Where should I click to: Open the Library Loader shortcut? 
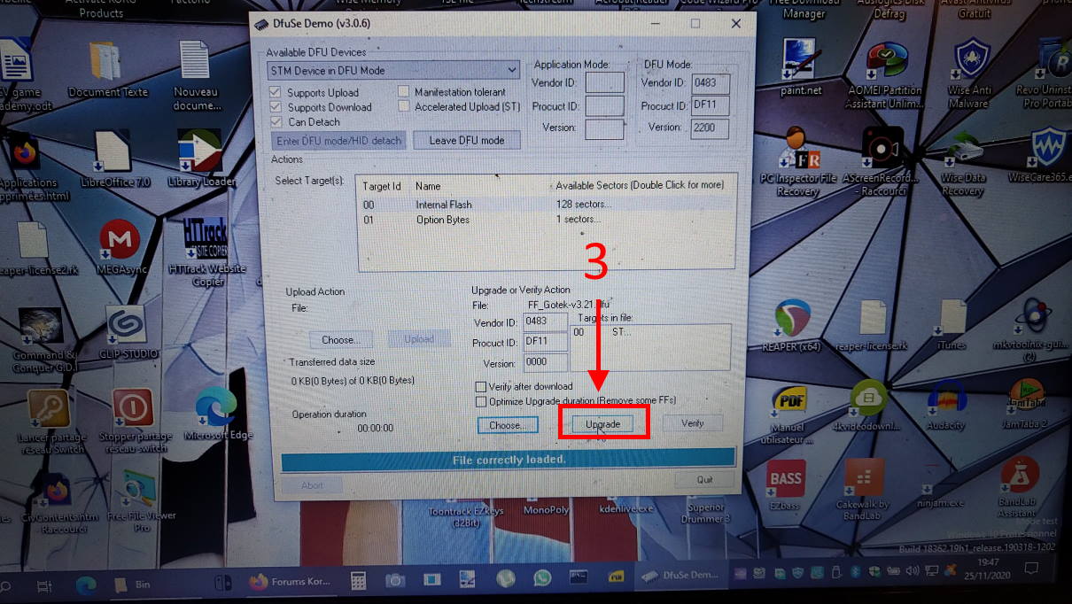(200, 159)
